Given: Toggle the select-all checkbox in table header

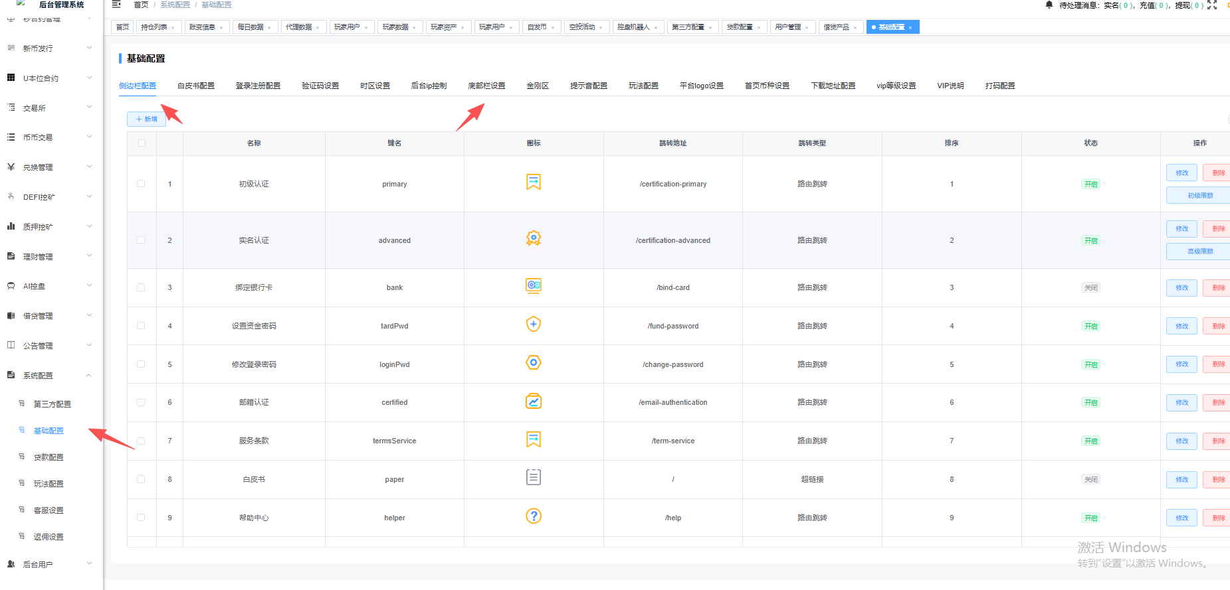Looking at the screenshot, I should (142, 143).
